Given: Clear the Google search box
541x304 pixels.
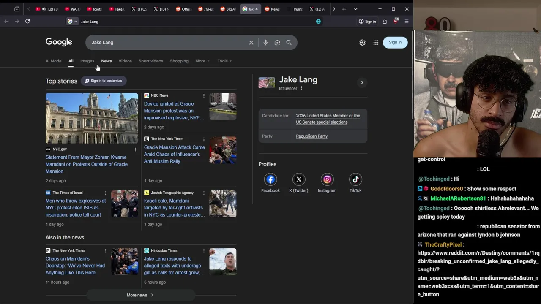Looking at the screenshot, I should pyautogui.click(x=251, y=42).
